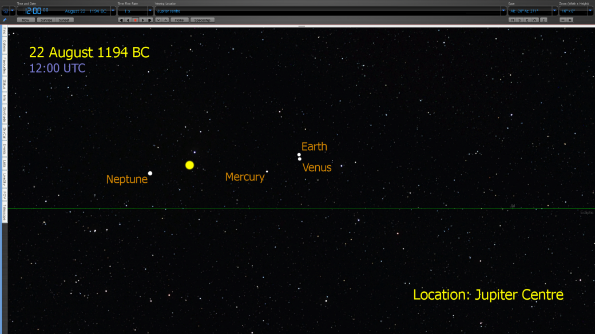The width and height of the screenshot is (595, 334).
Task: Stop time flow with red button
Action: [136, 20]
